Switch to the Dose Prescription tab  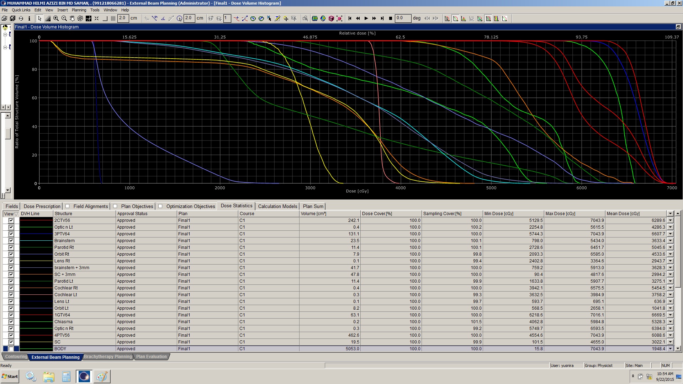point(42,206)
